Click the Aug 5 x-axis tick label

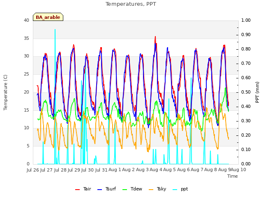click(x=169, y=170)
